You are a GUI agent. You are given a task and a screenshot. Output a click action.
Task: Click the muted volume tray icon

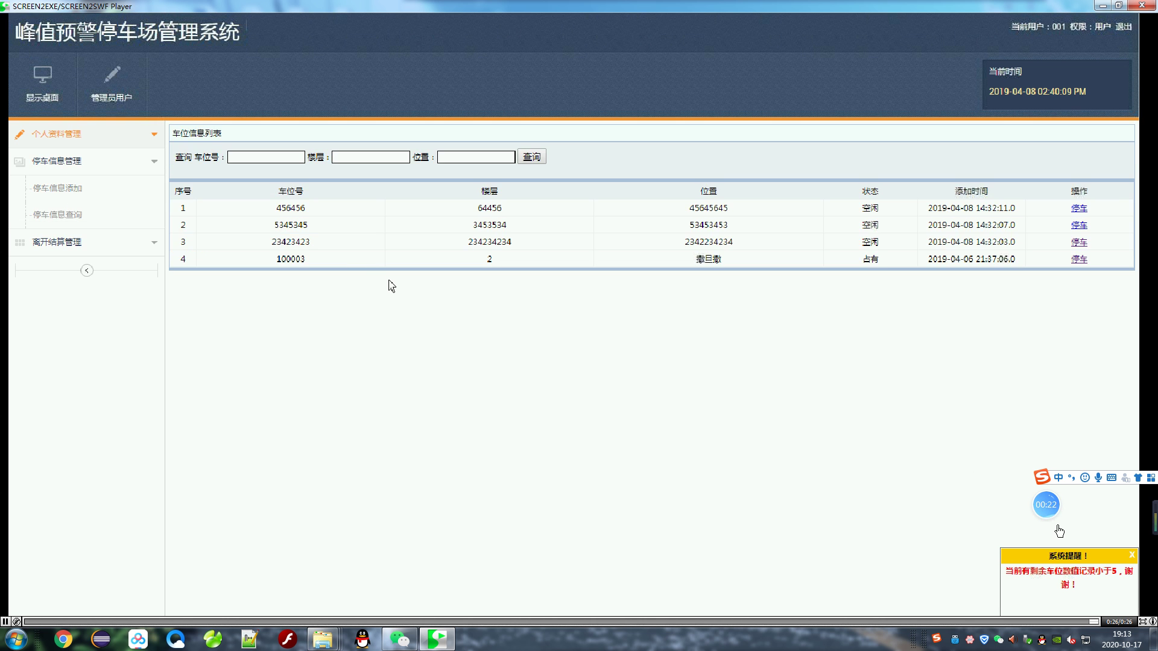tap(1071, 640)
